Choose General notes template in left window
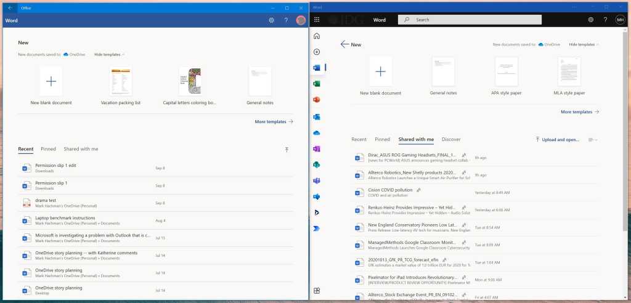This screenshot has height=303, width=631. (260, 86)
